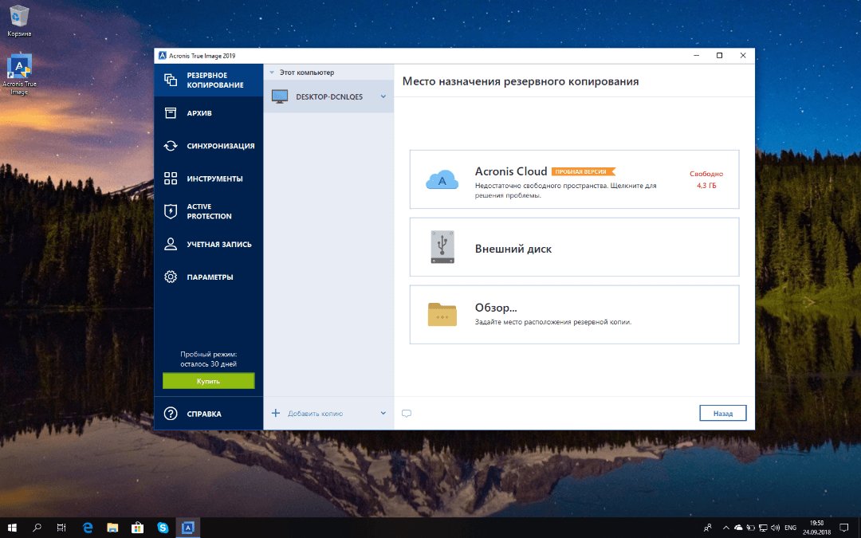Click the volume tray icon
The width and height of the screenshot is (861, 538).
tap(776, 528)
